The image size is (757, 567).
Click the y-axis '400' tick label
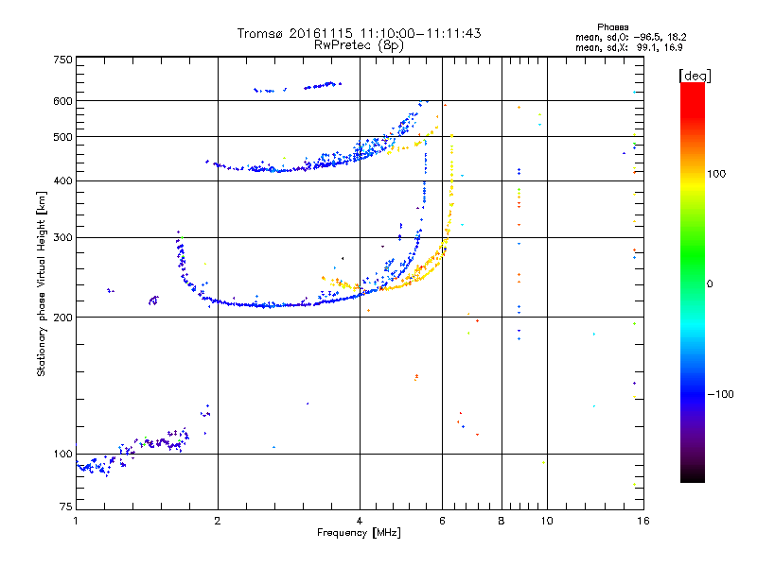coord(62,181)
